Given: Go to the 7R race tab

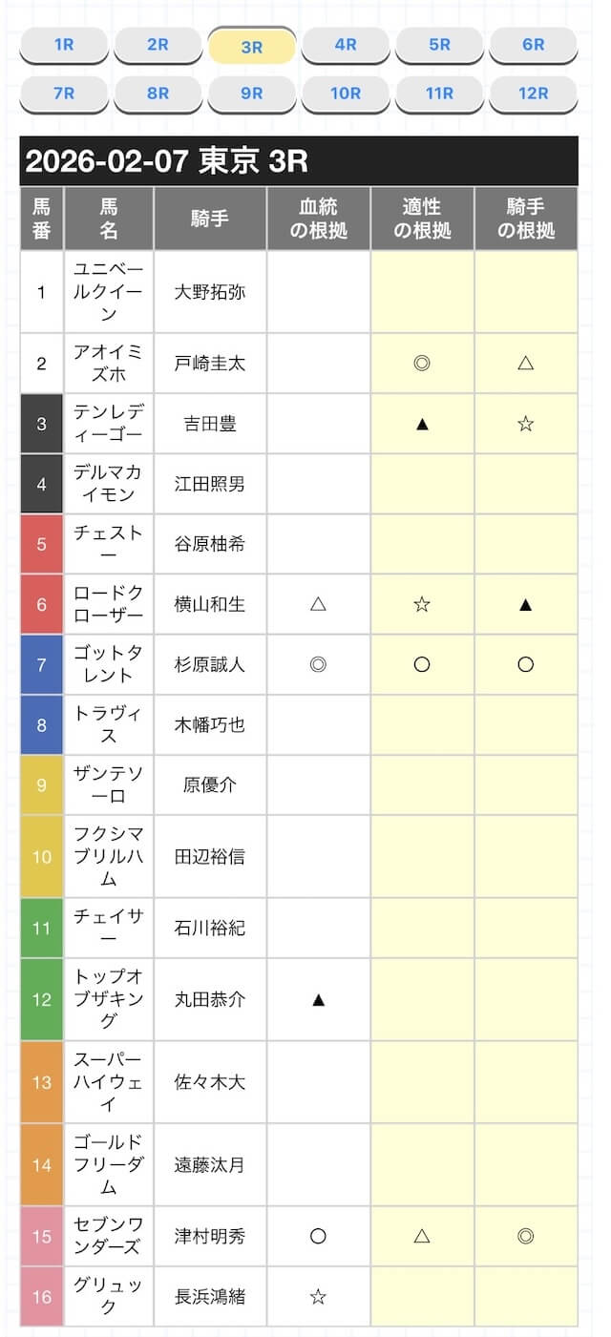Looking at the screenshot, I should pos(64,94).
